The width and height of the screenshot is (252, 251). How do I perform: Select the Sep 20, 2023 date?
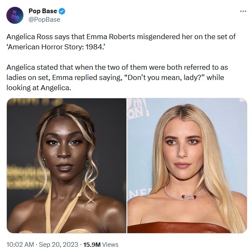pyautogui.click(x=58, y=245)
